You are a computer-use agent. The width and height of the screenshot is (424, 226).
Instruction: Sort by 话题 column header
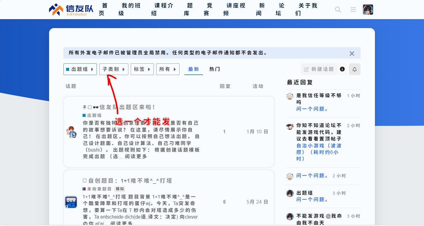[71, 86]
